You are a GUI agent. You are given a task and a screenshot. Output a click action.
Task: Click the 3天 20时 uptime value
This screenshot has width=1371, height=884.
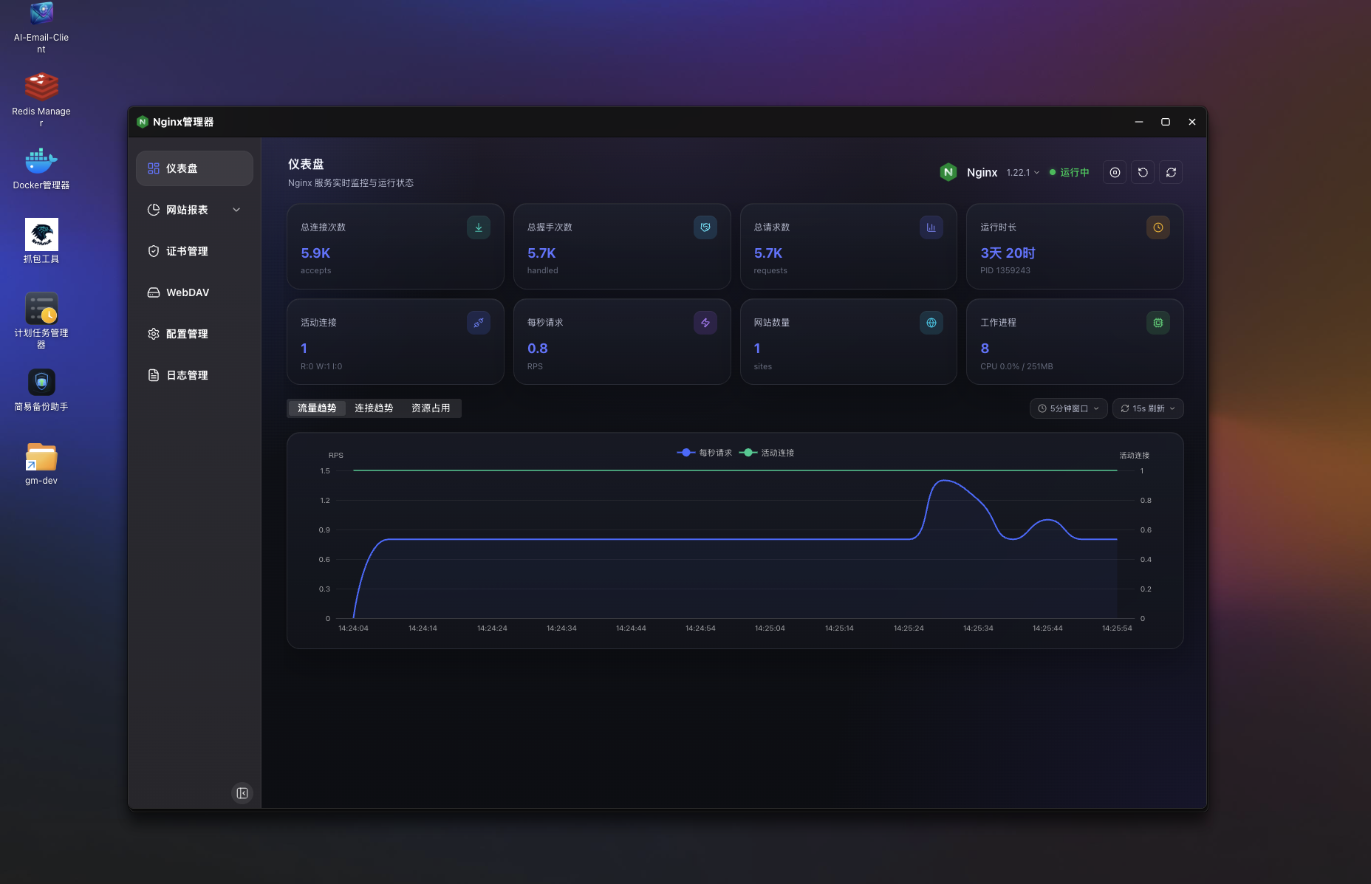[x=1008, y=253]
